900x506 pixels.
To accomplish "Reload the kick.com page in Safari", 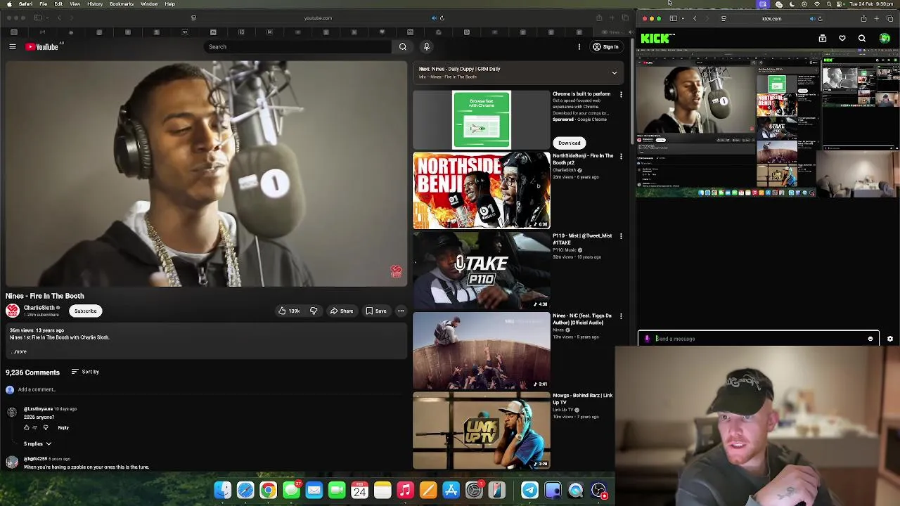I will 820,18.
